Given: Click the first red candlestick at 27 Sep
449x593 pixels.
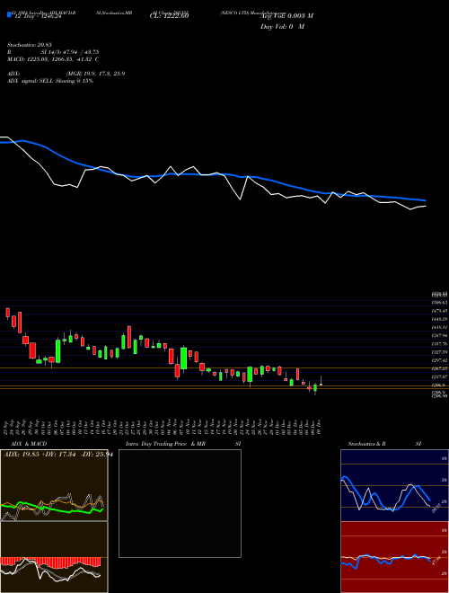Looking at the screenshot, I should coord(7,313).
